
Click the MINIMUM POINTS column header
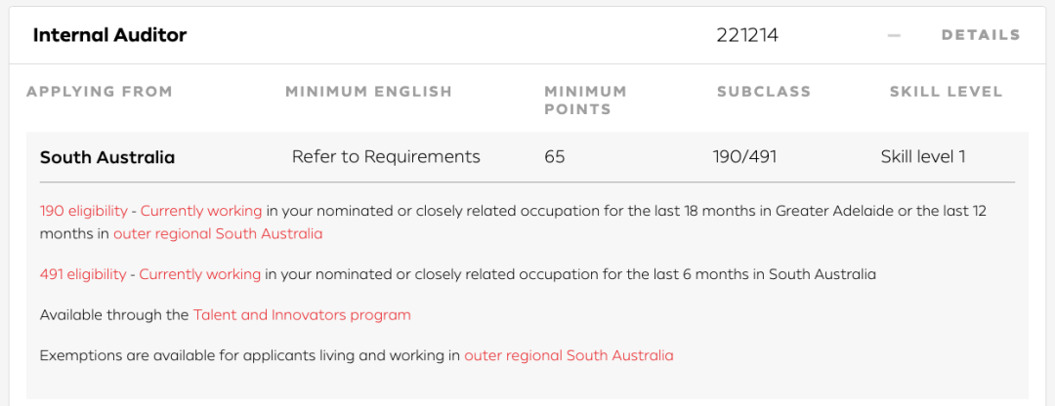click(585, 101)
